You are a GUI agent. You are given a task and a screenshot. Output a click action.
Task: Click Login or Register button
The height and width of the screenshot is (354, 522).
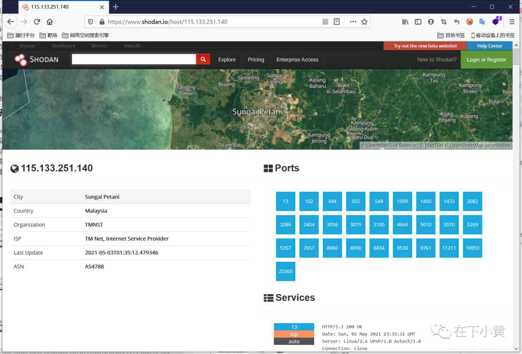486,59
